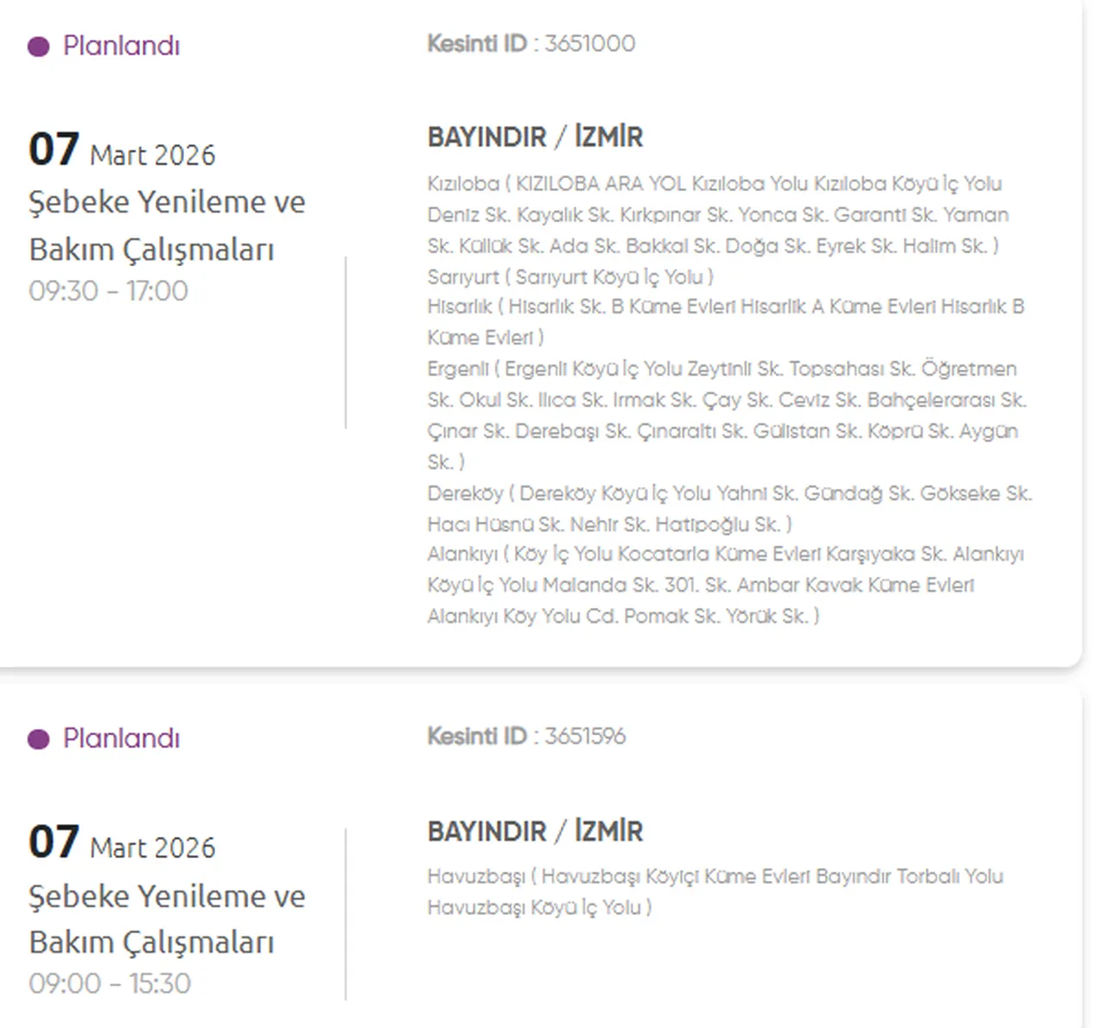This screenshot has width=1106, height=1028.
Task: Select the 07 Mart 2026 date above 09:00 outage
Action: (x=122, y=844)
